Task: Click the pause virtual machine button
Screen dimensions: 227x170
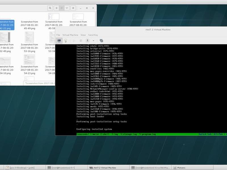Action: [81, 41]
